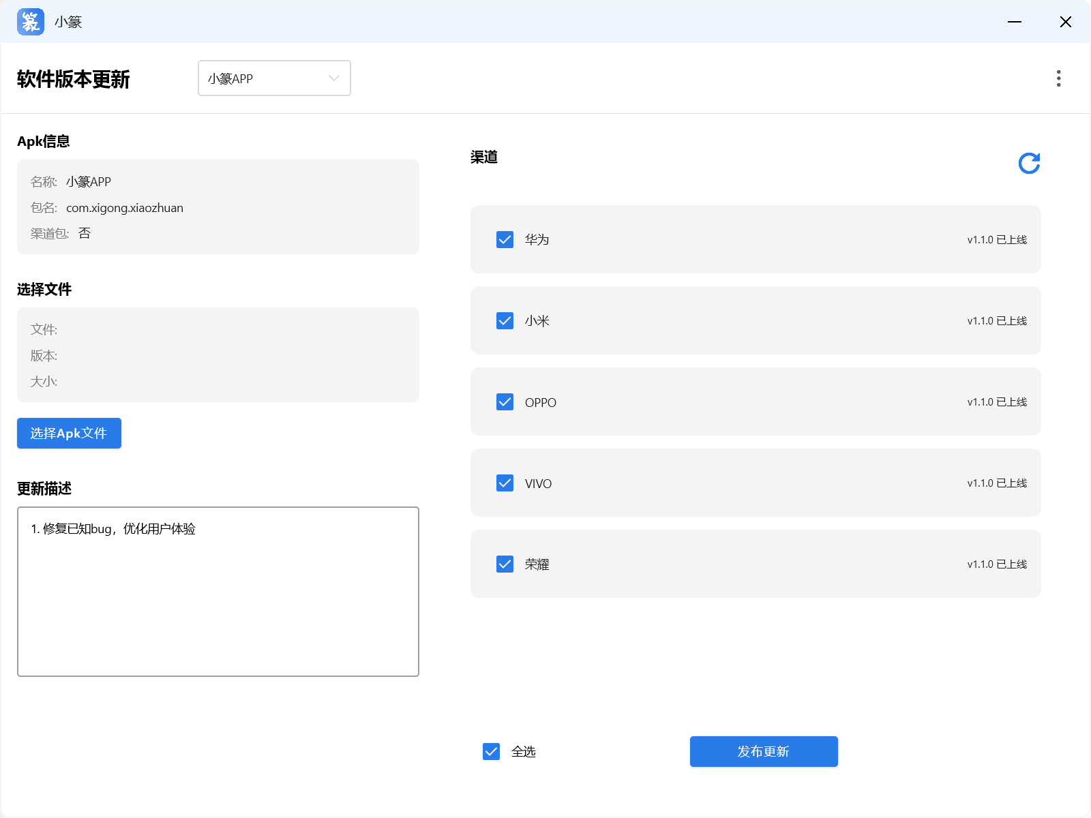Viewport: 1091px width, 818px height.
Task: Click the 软件版本更新 page title
Action: pos(74,79)
